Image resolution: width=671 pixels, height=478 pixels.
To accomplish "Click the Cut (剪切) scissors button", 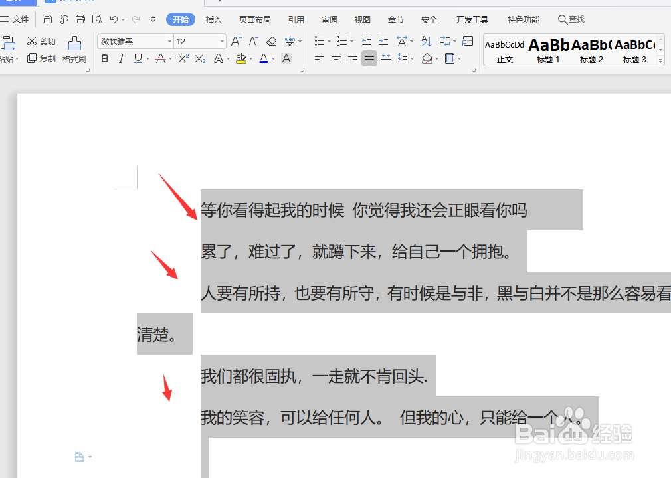I will pyautogui.click(x=41, y=41).
